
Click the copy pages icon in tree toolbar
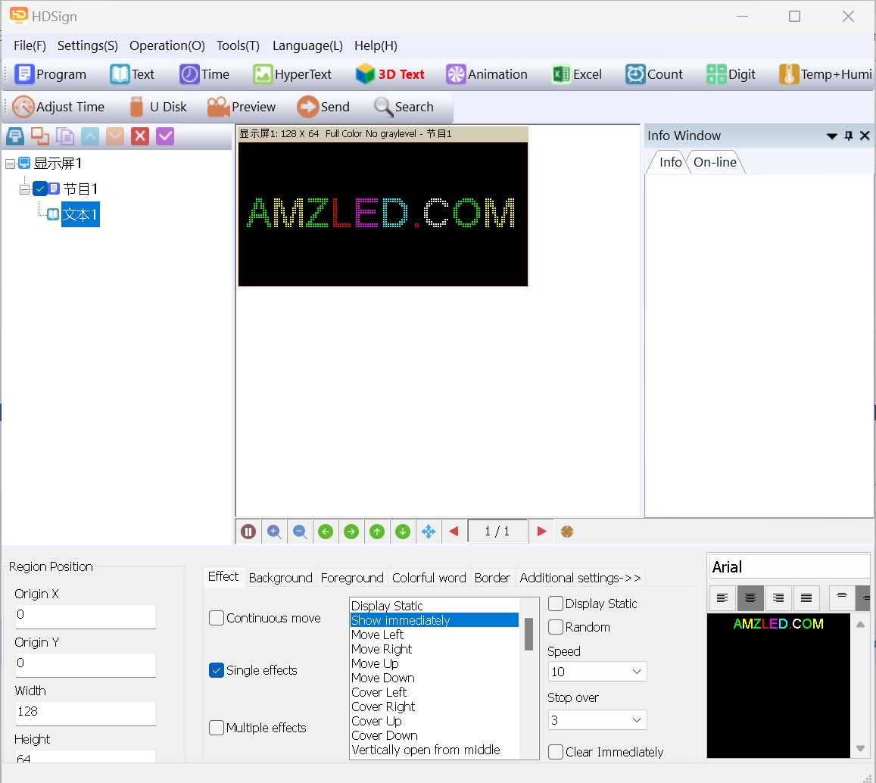[65, 136]
